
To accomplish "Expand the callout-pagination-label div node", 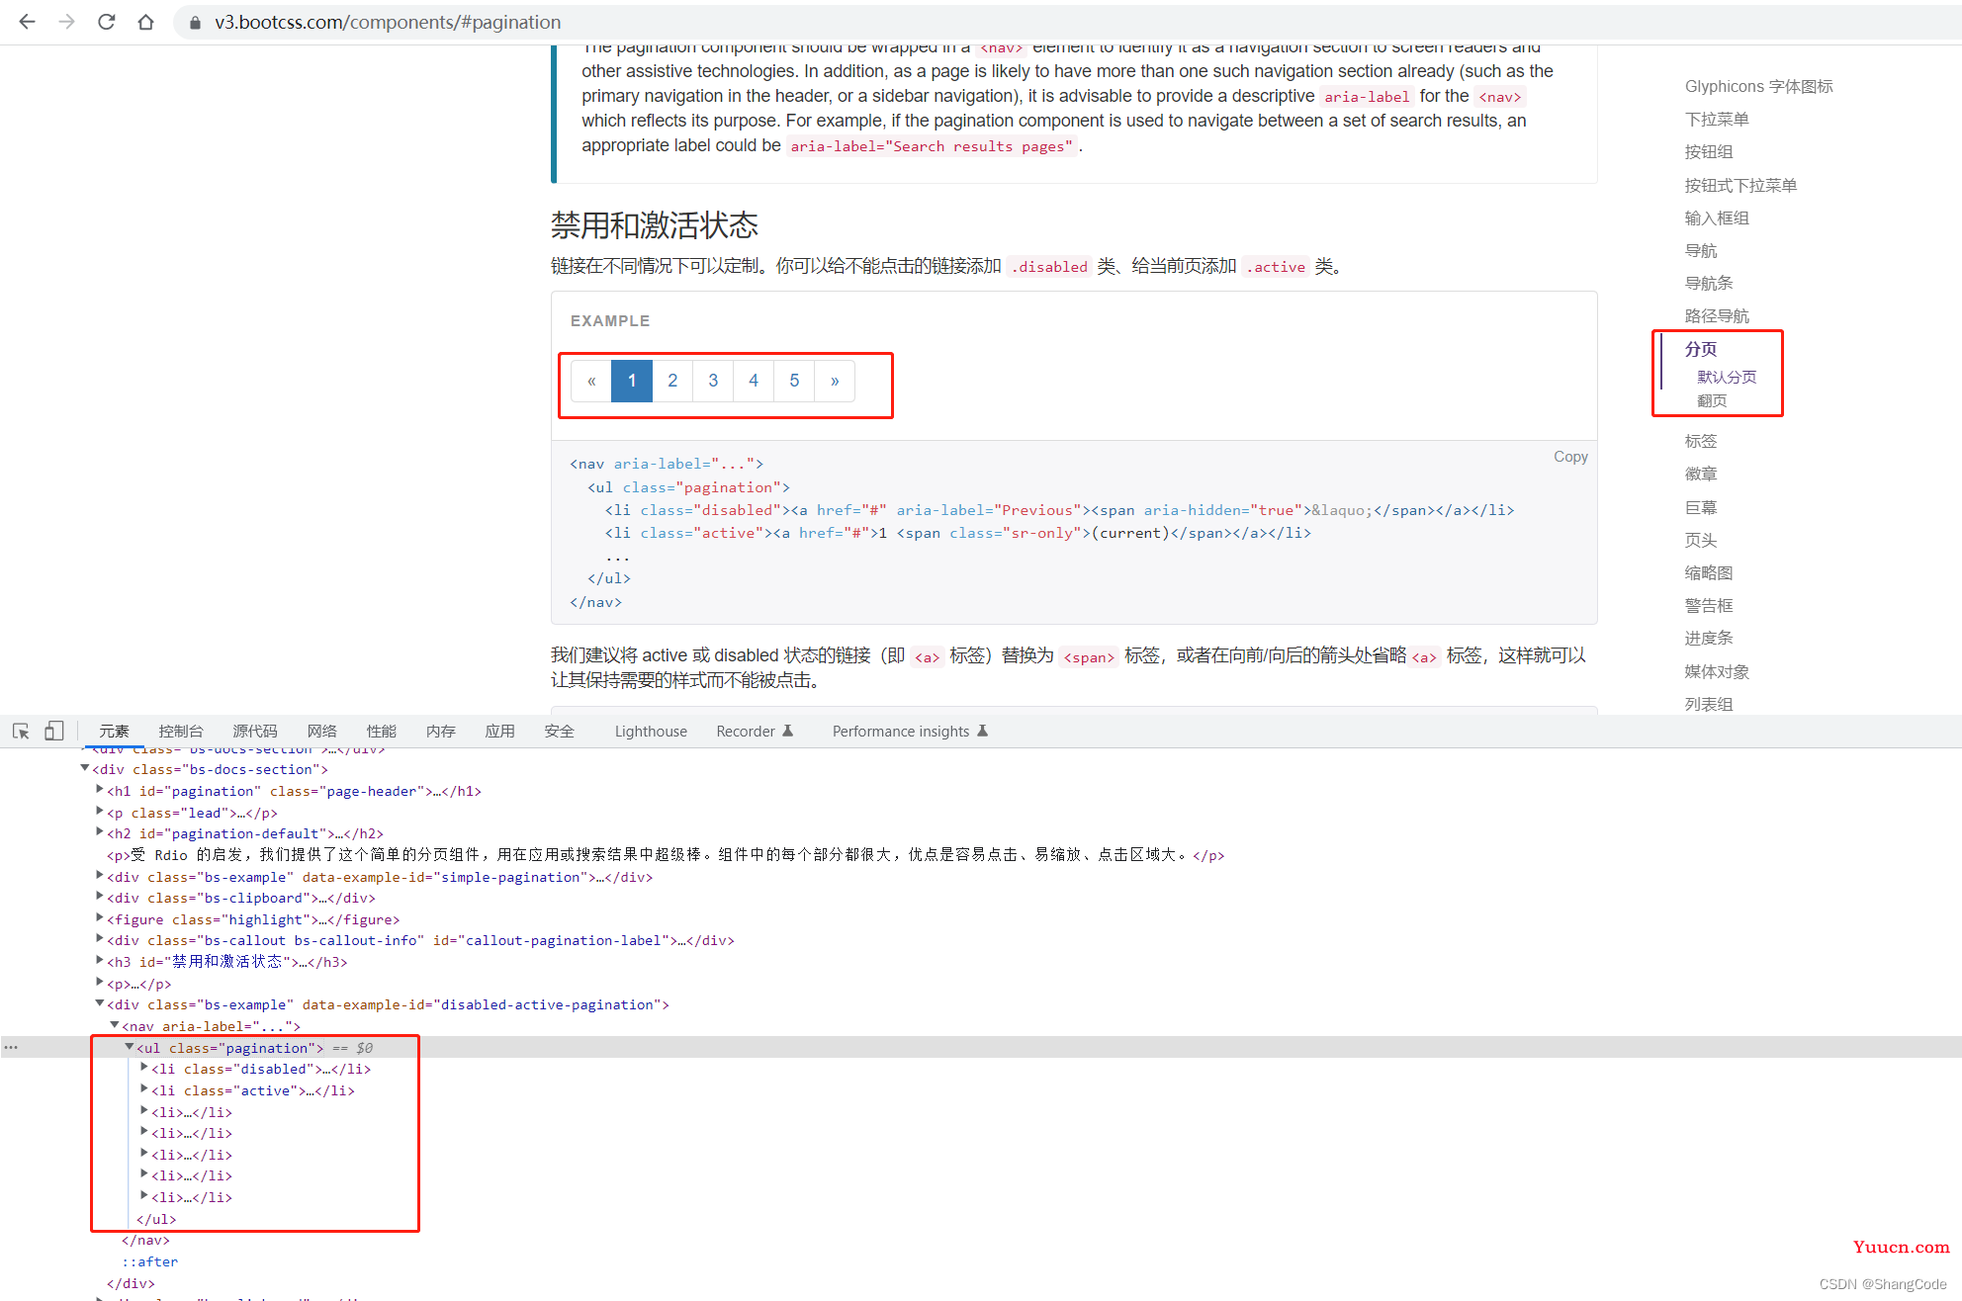I will [x=100, y=939].
